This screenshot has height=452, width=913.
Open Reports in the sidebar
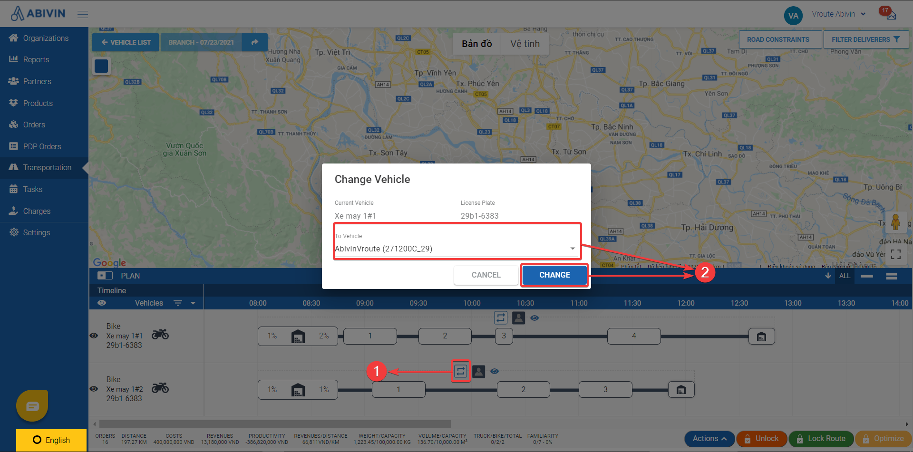tap(44, 59)
